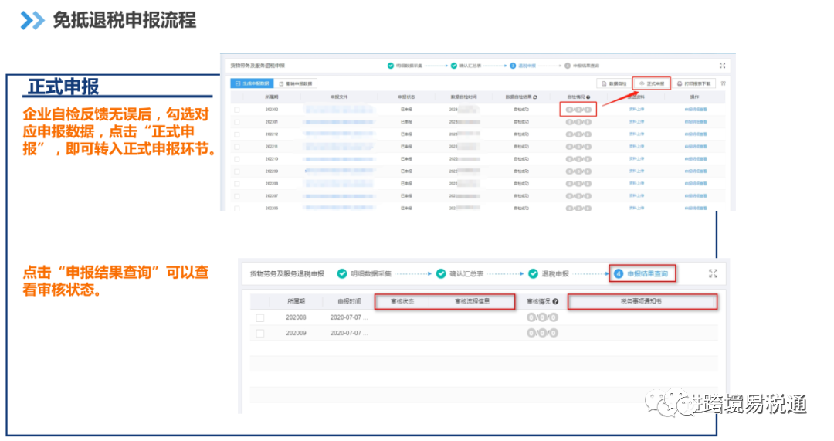Screen dimensions: 834x441
Task: Open 退税申报 step in the 审核状态 window
Action: tap(555, 273)
